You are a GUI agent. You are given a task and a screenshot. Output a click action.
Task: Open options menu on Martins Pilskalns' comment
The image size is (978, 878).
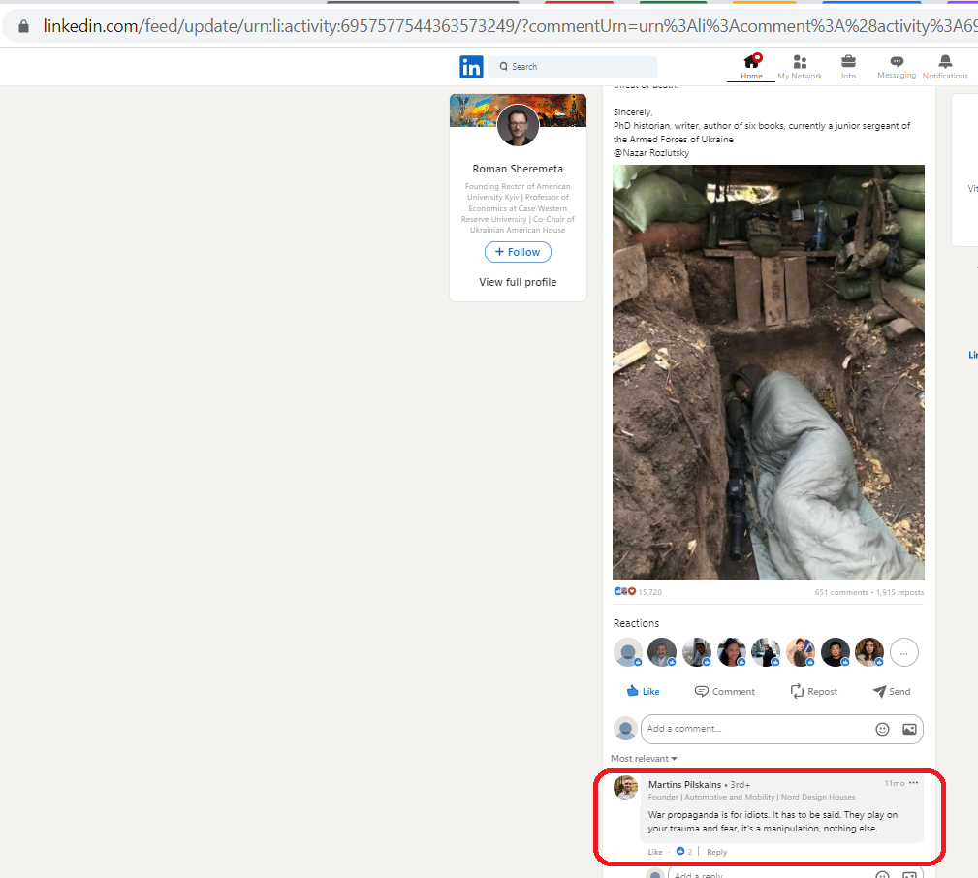pos(914,783)
